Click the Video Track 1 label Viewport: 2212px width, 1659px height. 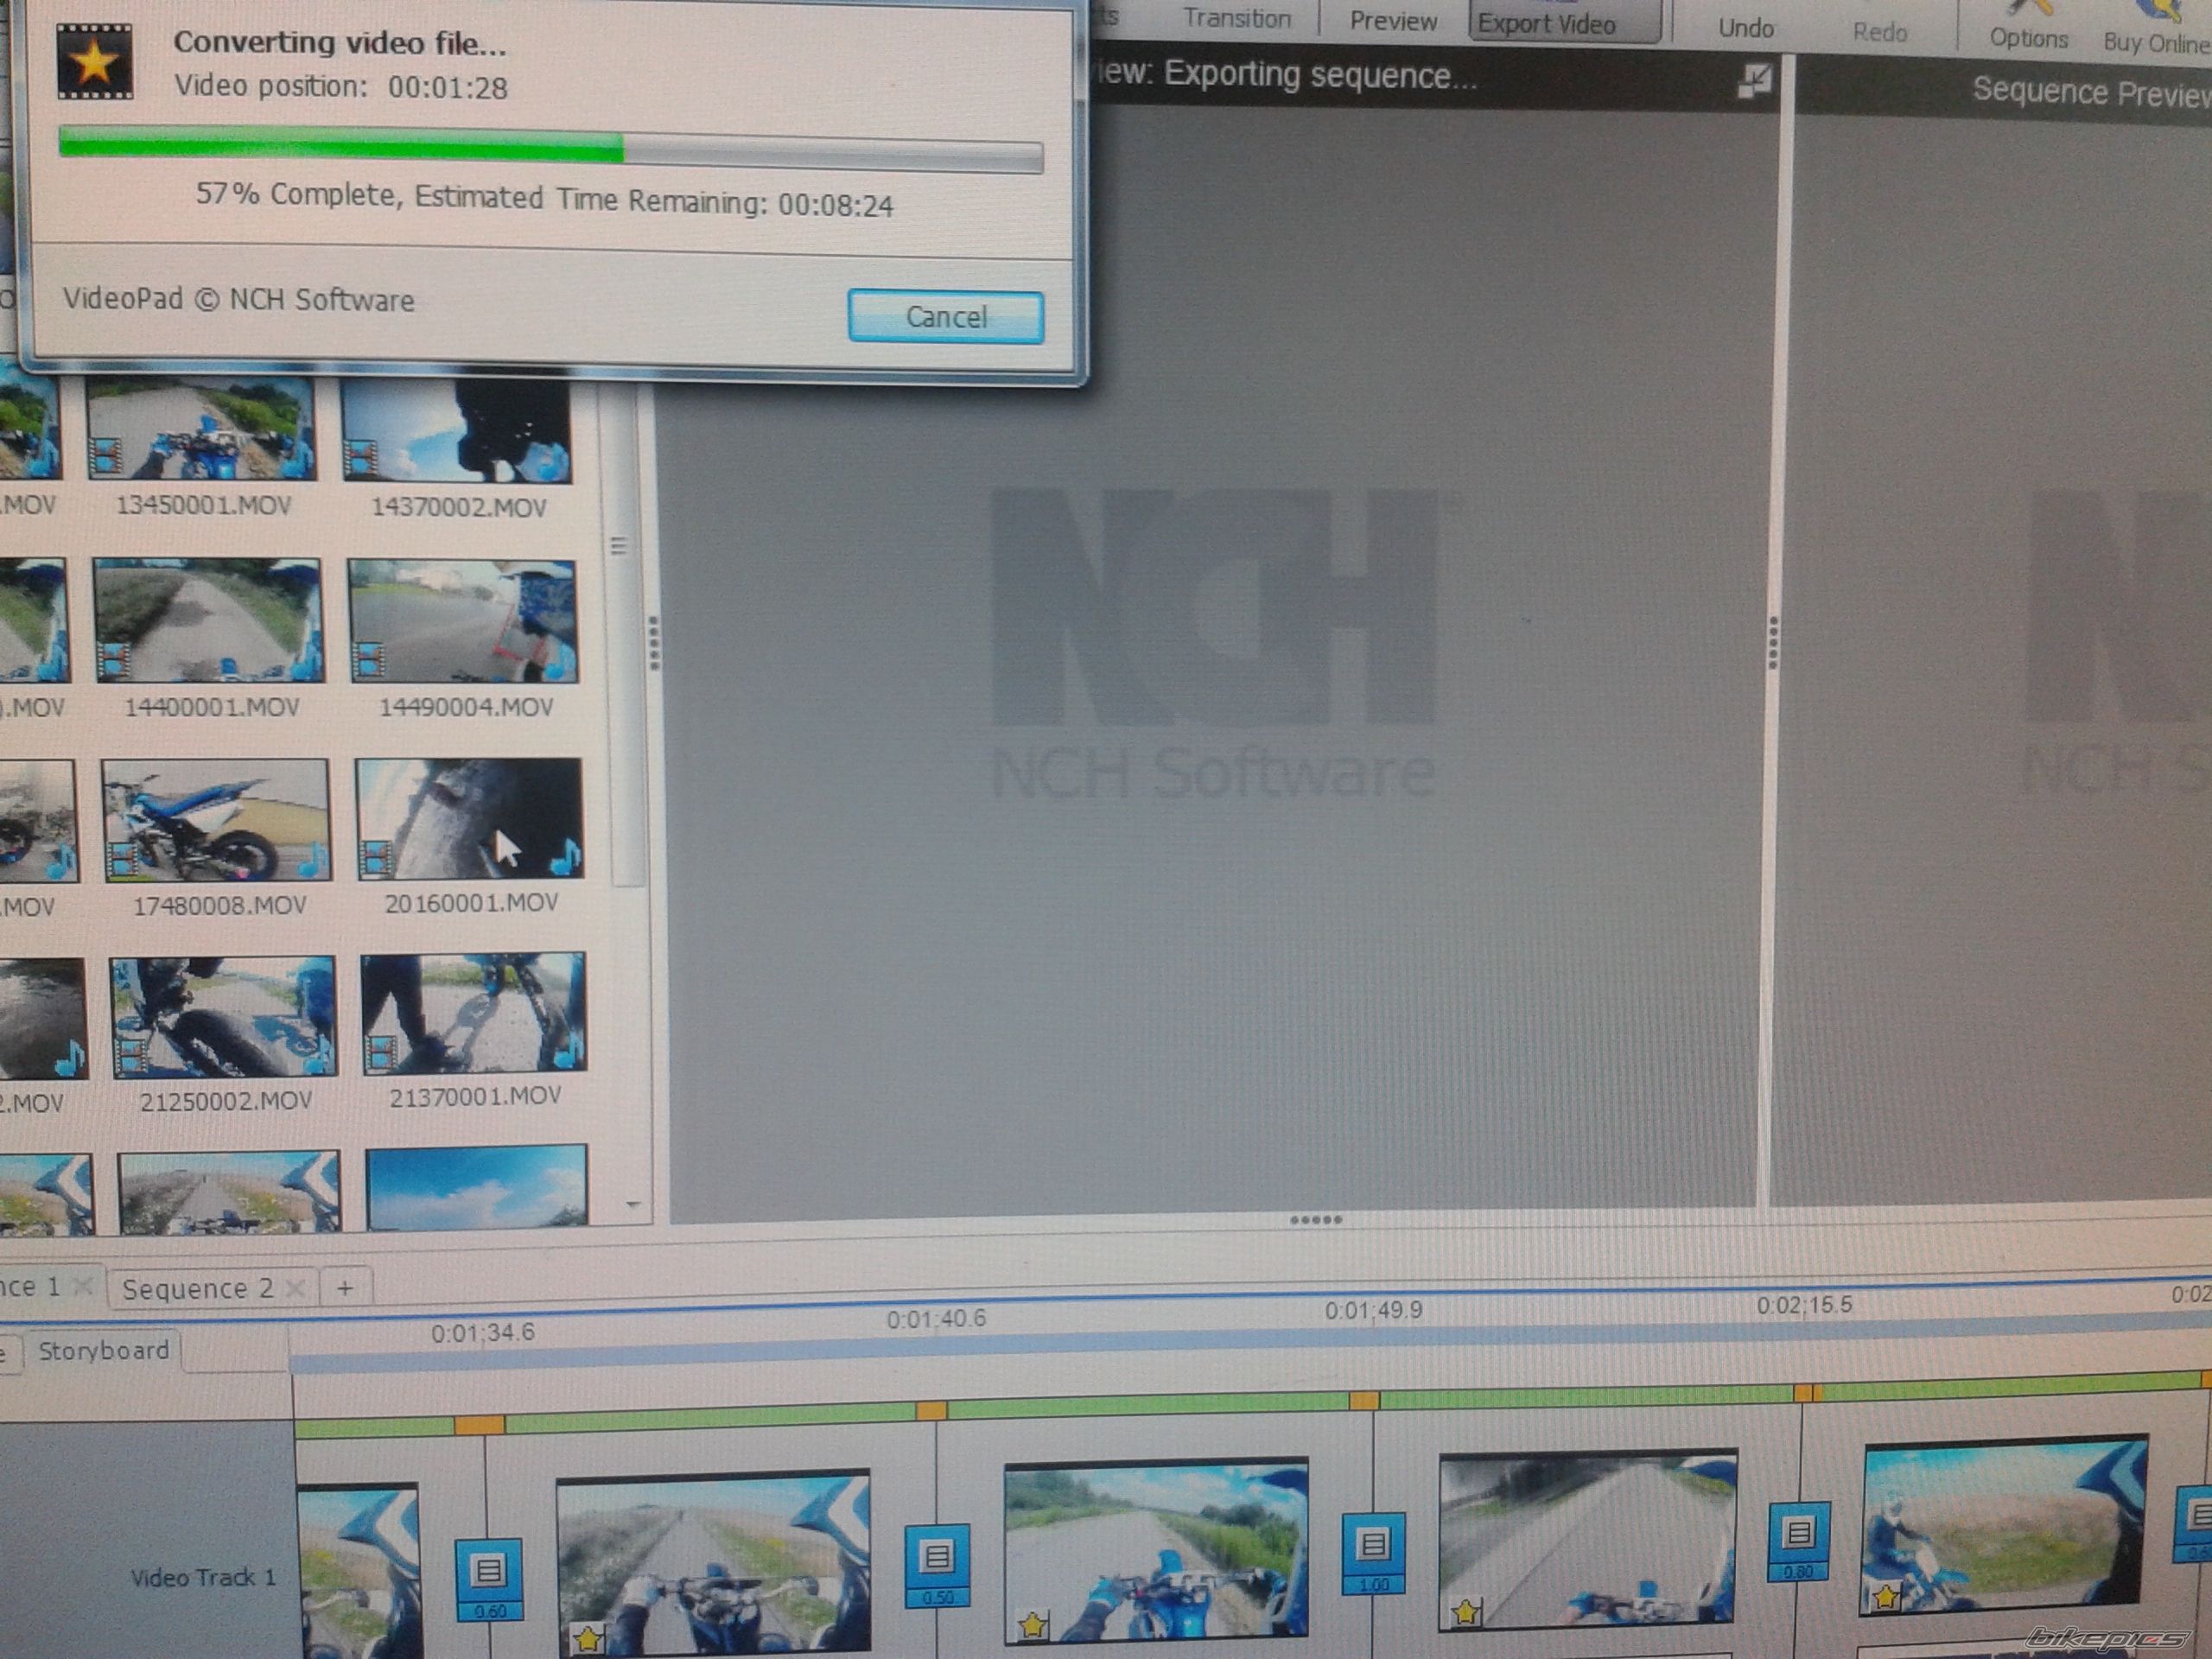[x=203, y=1577]
